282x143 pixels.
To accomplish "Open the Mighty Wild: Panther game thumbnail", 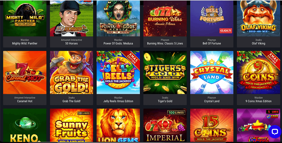I will click(25, 18).
